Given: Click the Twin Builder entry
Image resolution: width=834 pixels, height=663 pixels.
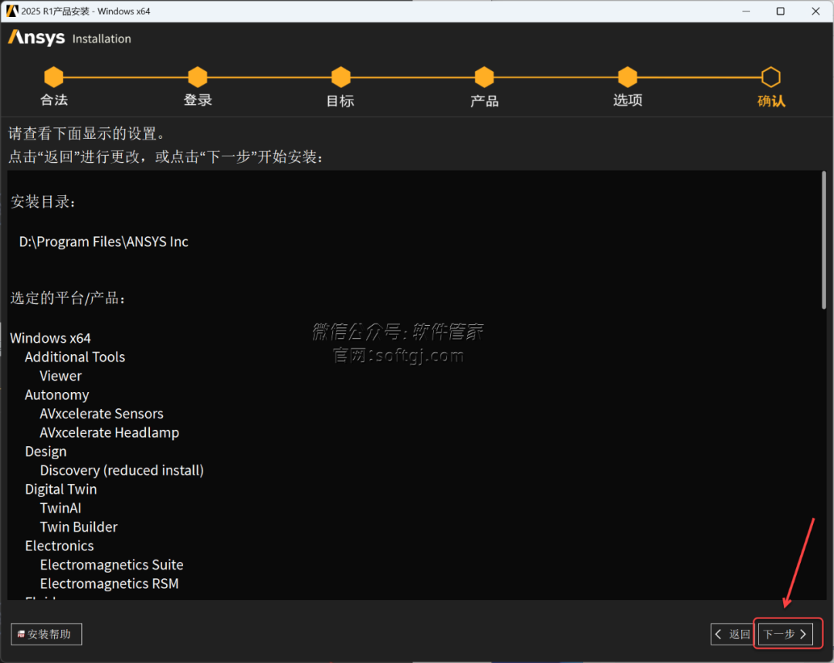Looking at the screenshot, I should coord(79,527).
